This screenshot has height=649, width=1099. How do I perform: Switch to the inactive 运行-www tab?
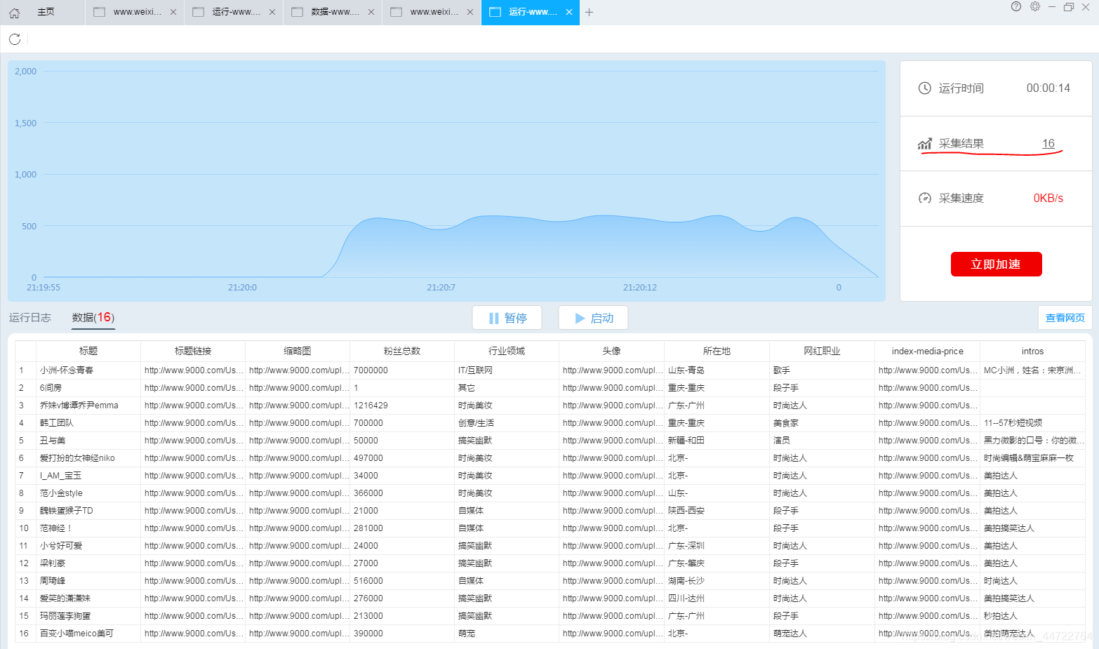click(x=234, y=12)
